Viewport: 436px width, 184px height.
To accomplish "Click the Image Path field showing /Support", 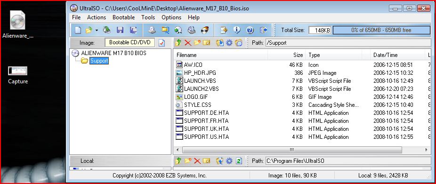I will pyautogui.click(x=348, y=43).
